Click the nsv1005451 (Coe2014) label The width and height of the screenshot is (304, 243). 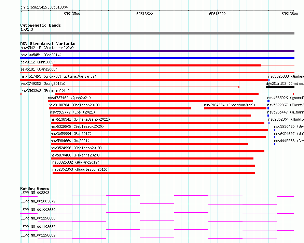pos(41,55)
